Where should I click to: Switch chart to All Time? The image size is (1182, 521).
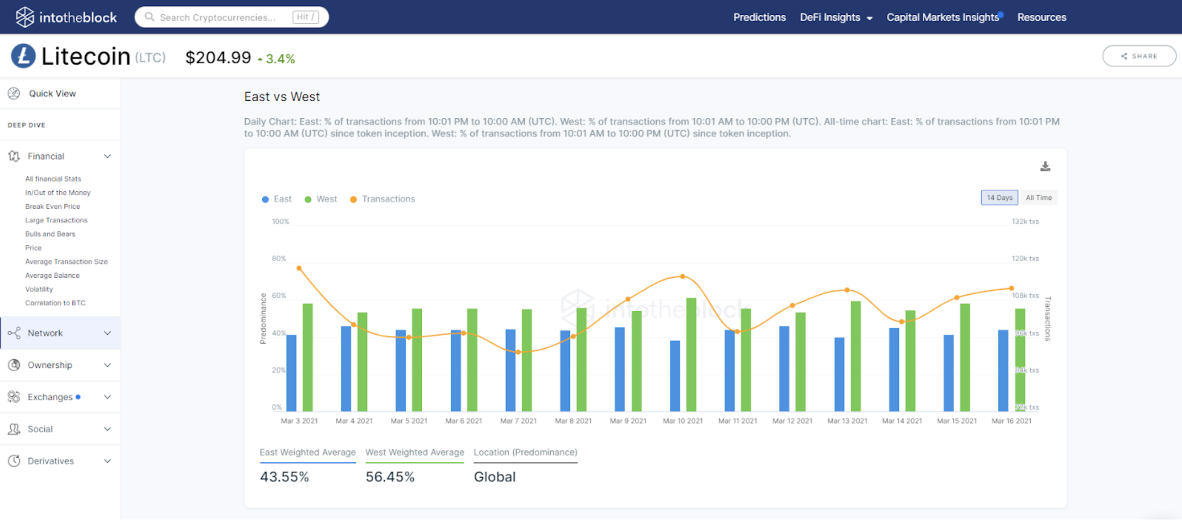(x=1039, y=198)
